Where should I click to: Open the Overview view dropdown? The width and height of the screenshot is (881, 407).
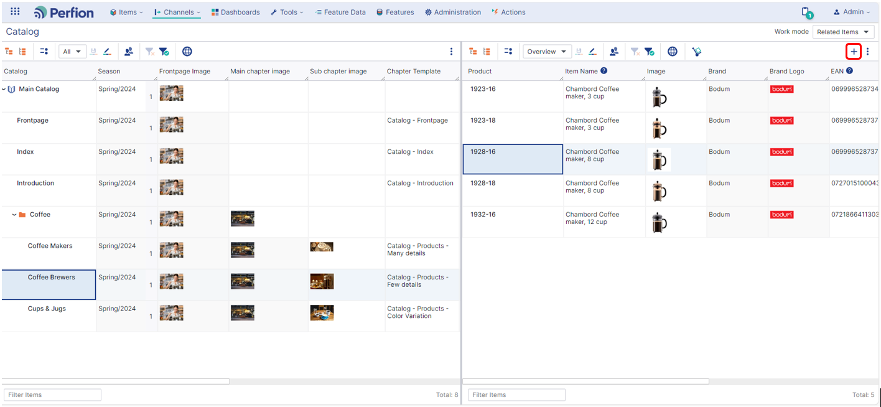(547, 52)
